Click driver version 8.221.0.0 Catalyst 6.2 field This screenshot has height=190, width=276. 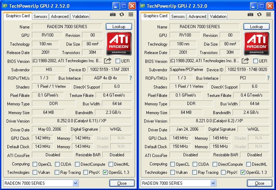tap(219, 121)
